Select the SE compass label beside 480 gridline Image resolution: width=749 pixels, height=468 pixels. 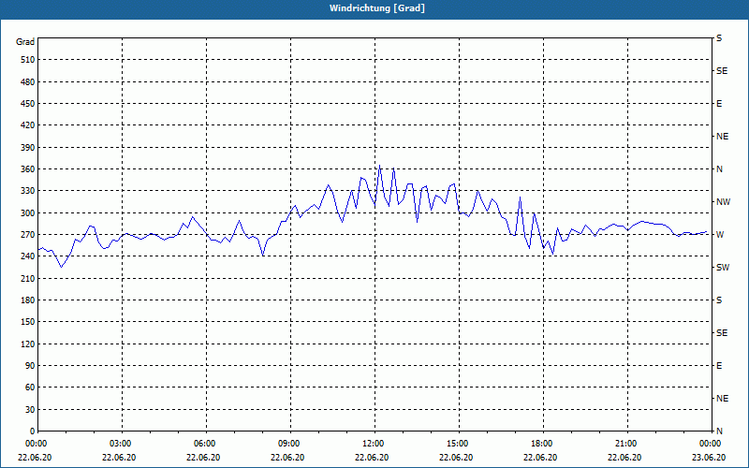pos(722,71)
